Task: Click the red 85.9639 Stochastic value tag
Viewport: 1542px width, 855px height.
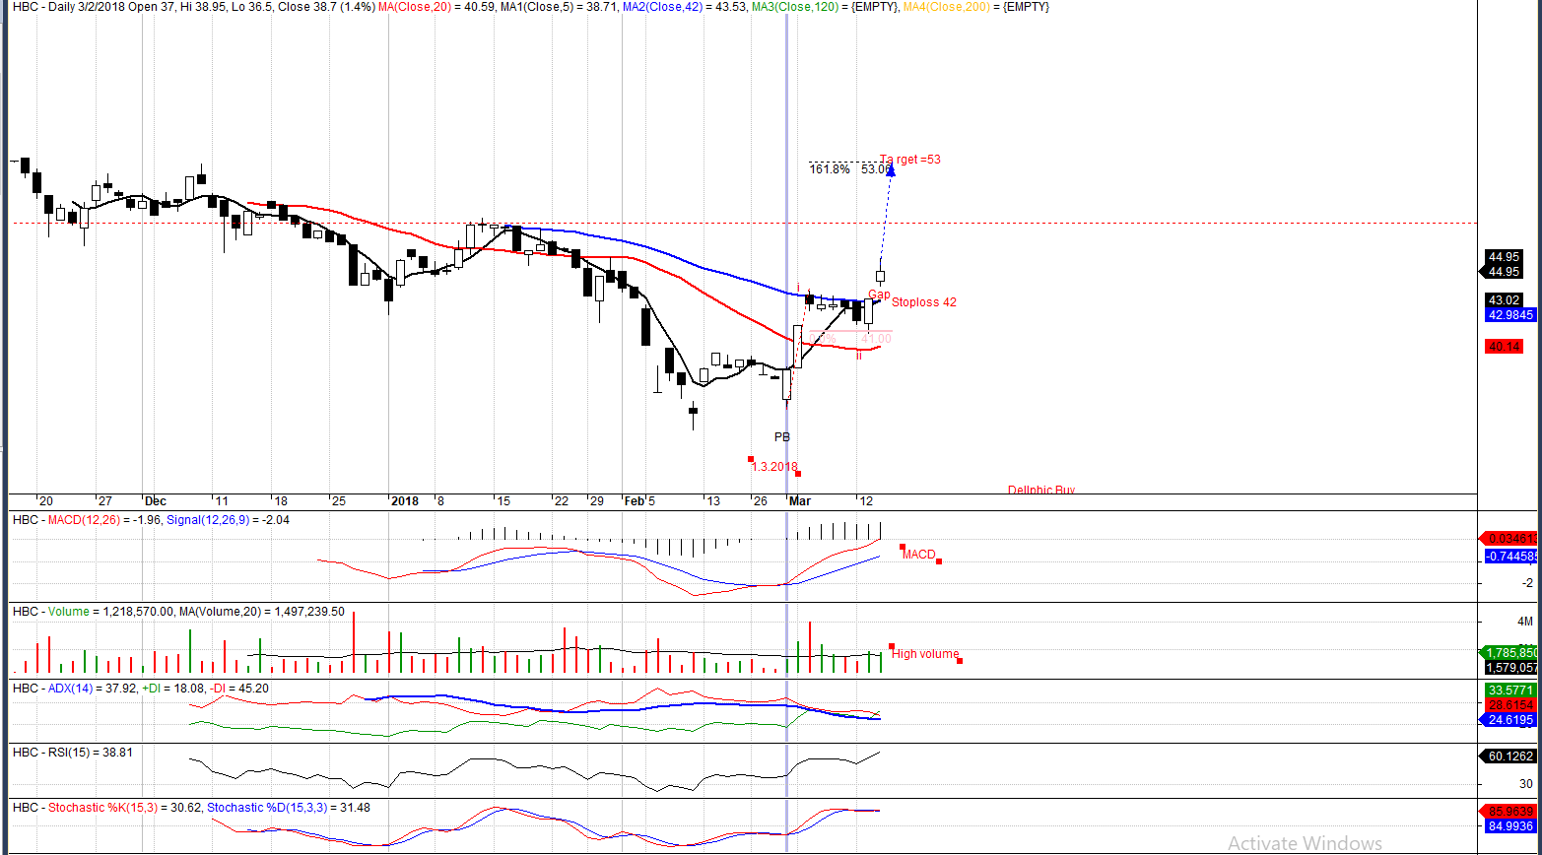Action: [1509, 813]
